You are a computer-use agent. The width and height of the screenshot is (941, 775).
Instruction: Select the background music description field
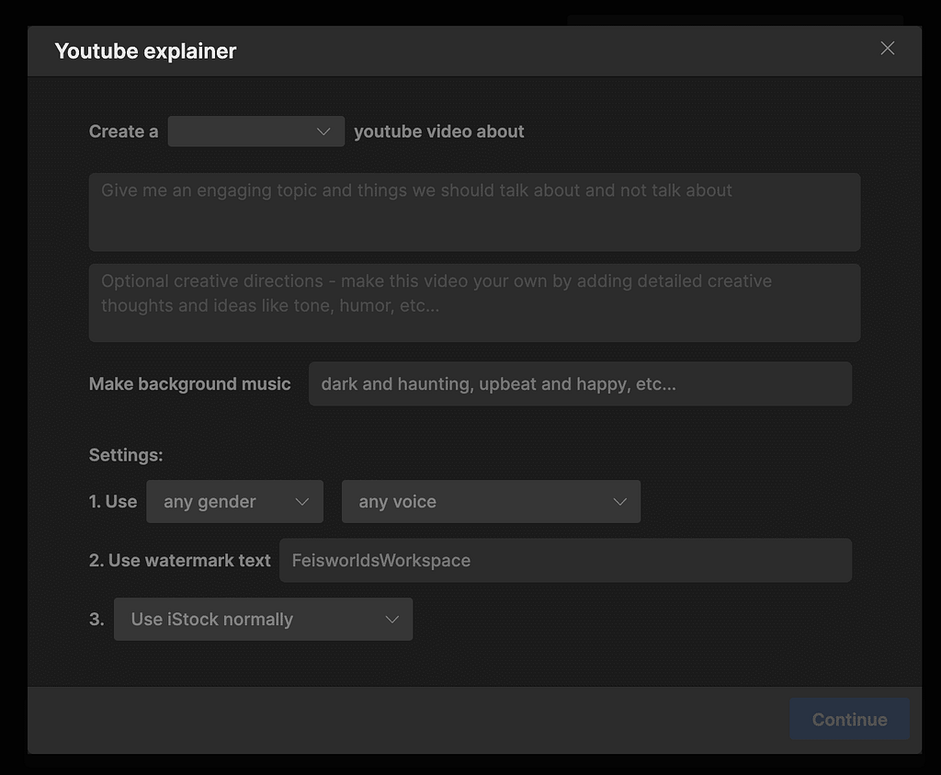[x=580, y=384]
